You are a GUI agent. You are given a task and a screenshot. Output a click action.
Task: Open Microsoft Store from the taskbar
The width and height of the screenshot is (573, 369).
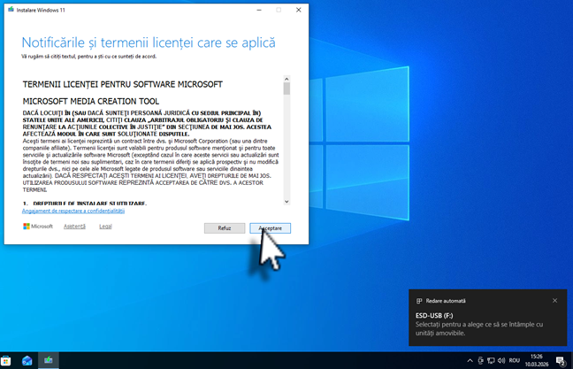(6, 360)
